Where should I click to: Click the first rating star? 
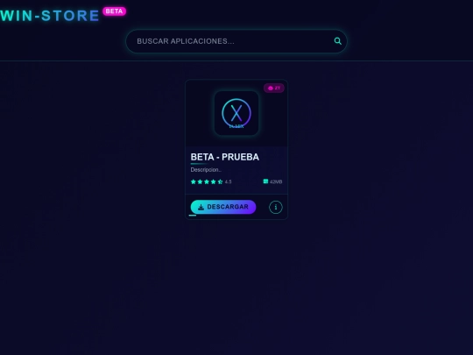click(194, 181)
